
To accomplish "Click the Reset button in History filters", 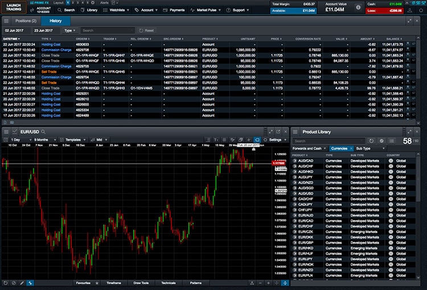I will (x=147, y=30).
